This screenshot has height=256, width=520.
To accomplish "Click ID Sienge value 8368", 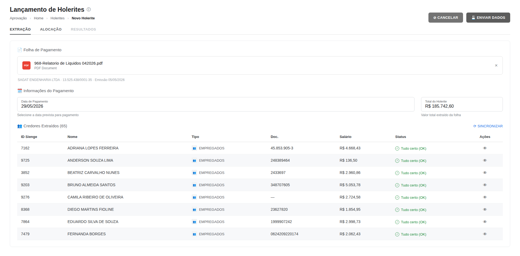I will [25, 209].
